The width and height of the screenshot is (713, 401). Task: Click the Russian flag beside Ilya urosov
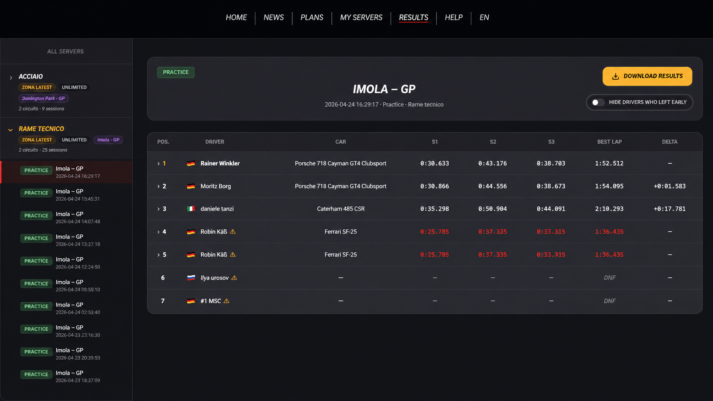[x=191, y=278]
